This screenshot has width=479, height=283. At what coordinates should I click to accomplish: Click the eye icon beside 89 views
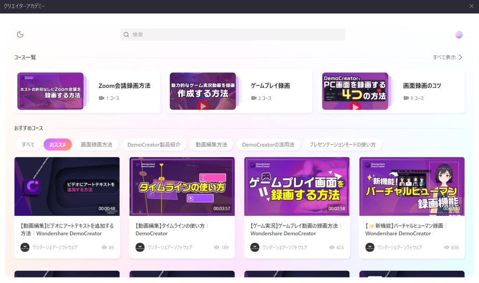pyautogui.click(x=104, y=248)
